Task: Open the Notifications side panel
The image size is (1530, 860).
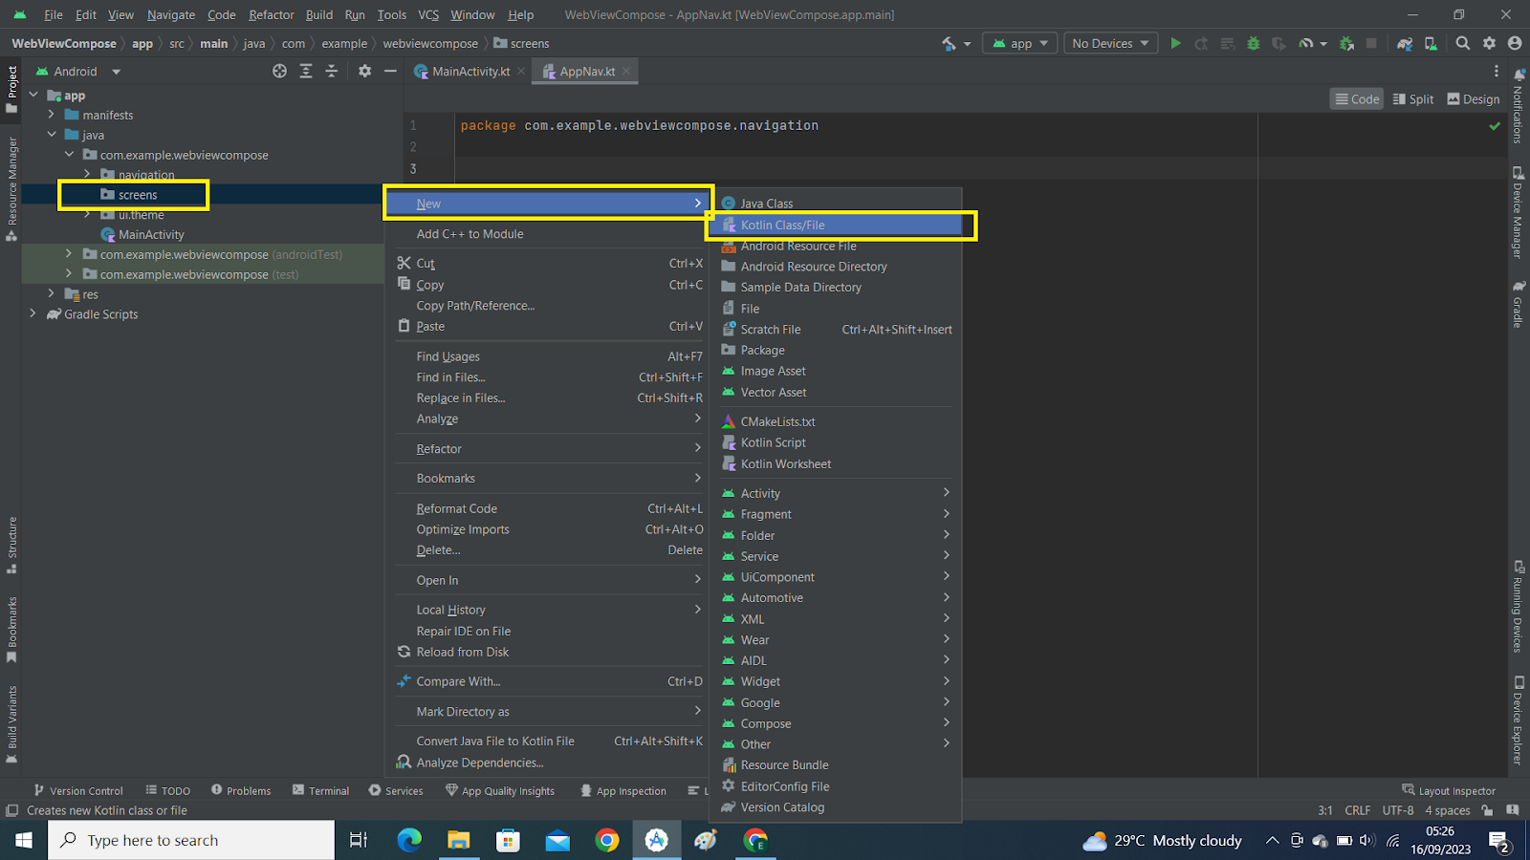Action: [x=1518, y=106]
